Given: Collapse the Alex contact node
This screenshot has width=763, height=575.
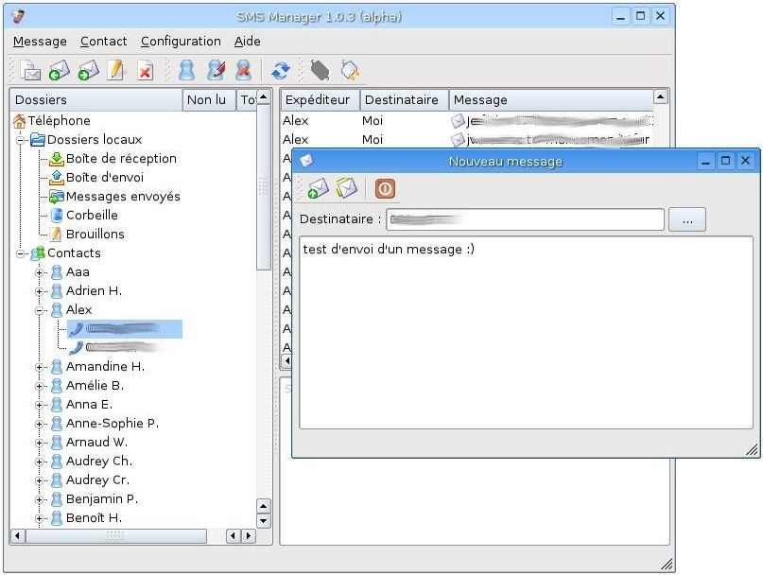Looking at the screenshot, I should coord(41,310).
